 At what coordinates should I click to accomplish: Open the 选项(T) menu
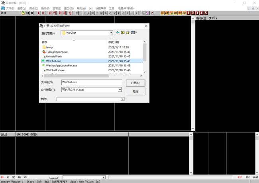tap(57, 8)
